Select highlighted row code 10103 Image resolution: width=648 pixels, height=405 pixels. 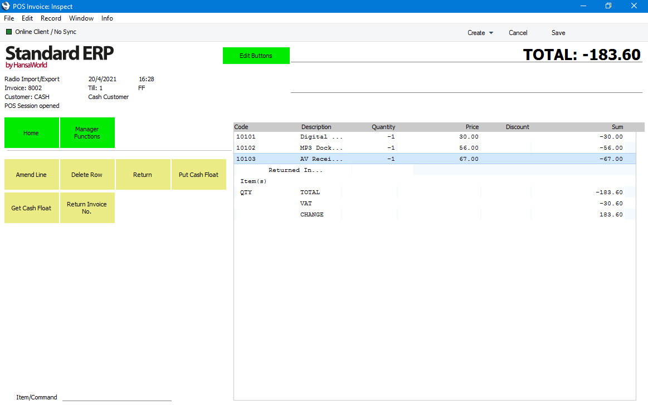[x=435, y=159]
